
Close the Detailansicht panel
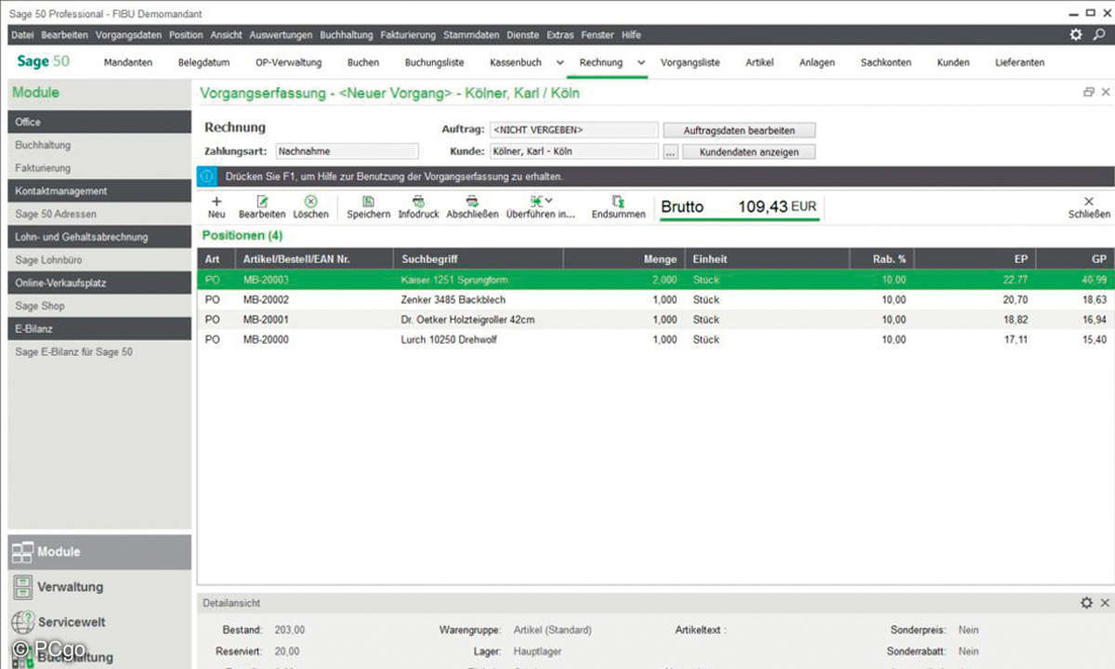pos(1105,603)
